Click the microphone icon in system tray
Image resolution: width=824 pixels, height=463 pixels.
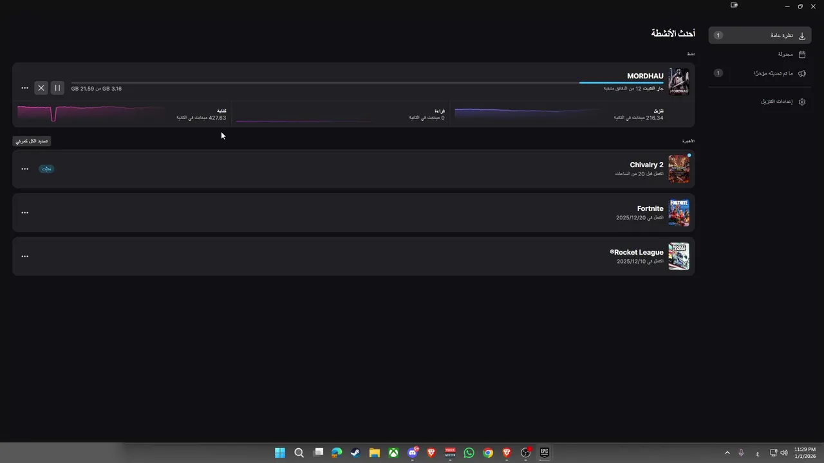tap(742, 453)
